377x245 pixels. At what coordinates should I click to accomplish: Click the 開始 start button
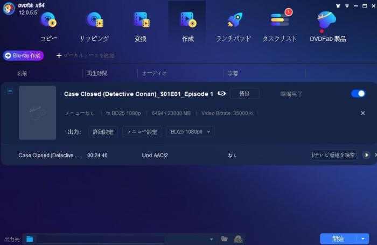[338, 239]
